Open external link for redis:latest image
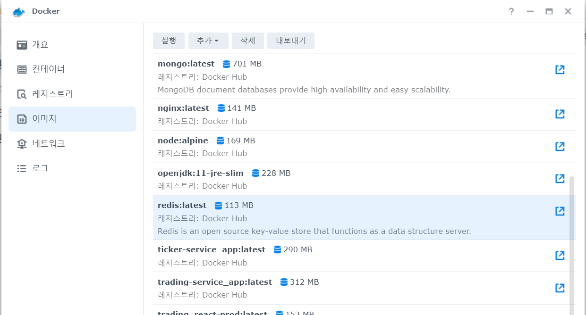 pos(560,211)
